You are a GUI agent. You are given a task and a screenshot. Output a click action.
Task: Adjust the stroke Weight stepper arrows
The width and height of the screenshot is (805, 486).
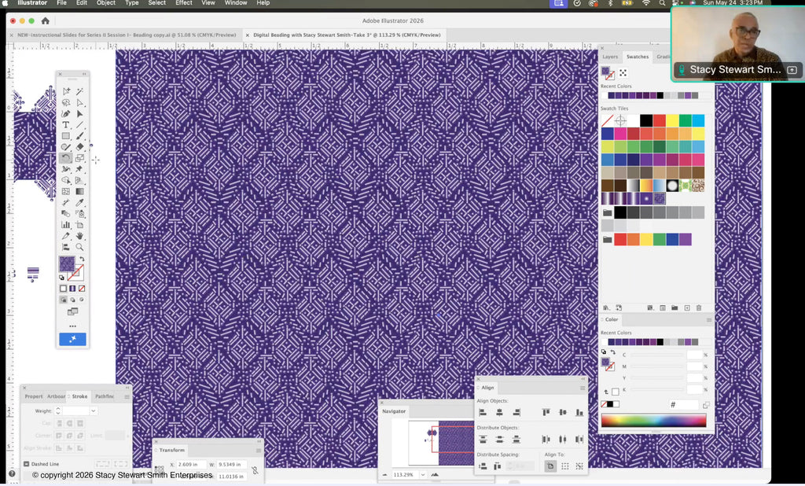click(x=58, y=411)
